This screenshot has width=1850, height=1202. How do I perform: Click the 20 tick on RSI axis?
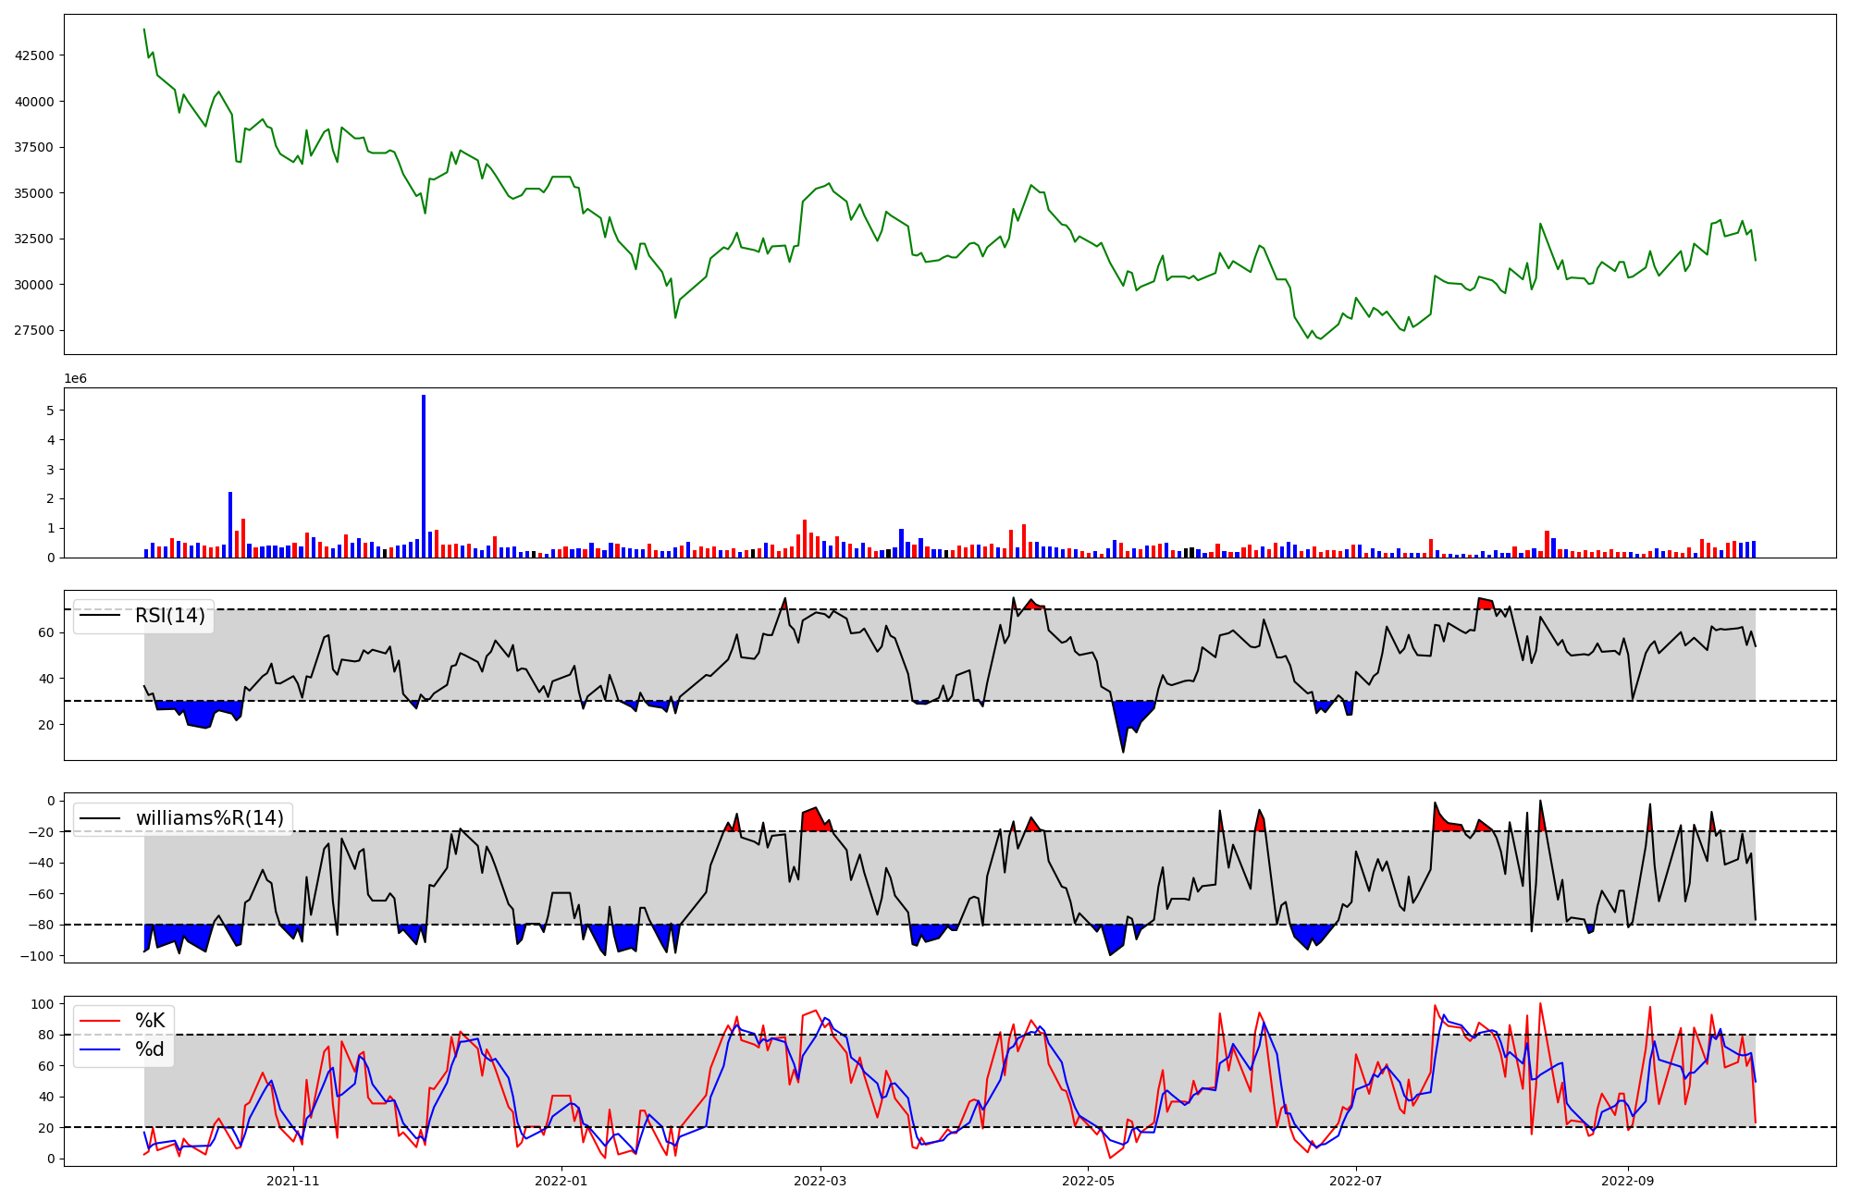(x=46, y=726)
